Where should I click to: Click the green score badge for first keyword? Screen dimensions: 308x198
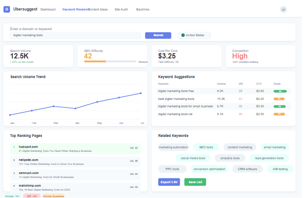click(279, 91)
